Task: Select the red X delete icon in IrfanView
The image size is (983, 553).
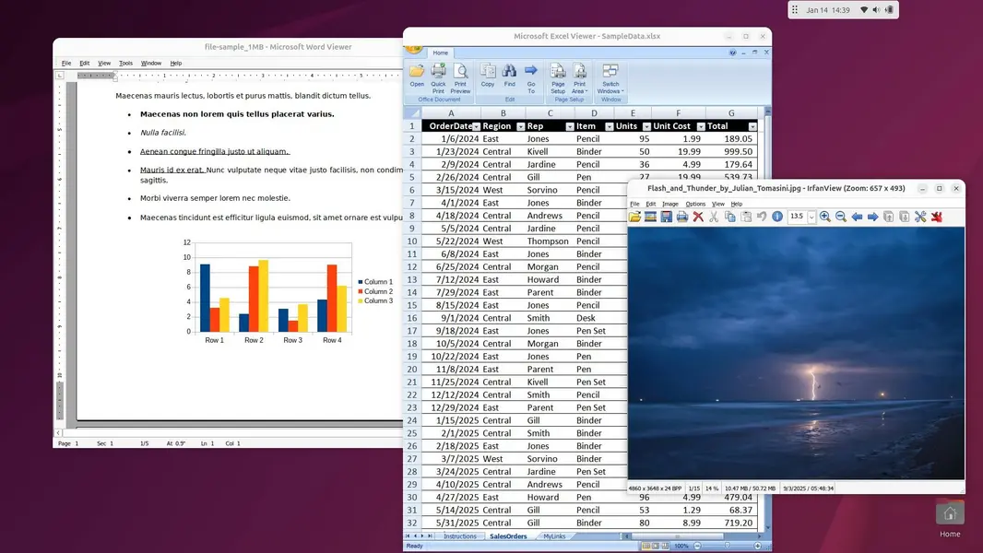Action: 697,217
